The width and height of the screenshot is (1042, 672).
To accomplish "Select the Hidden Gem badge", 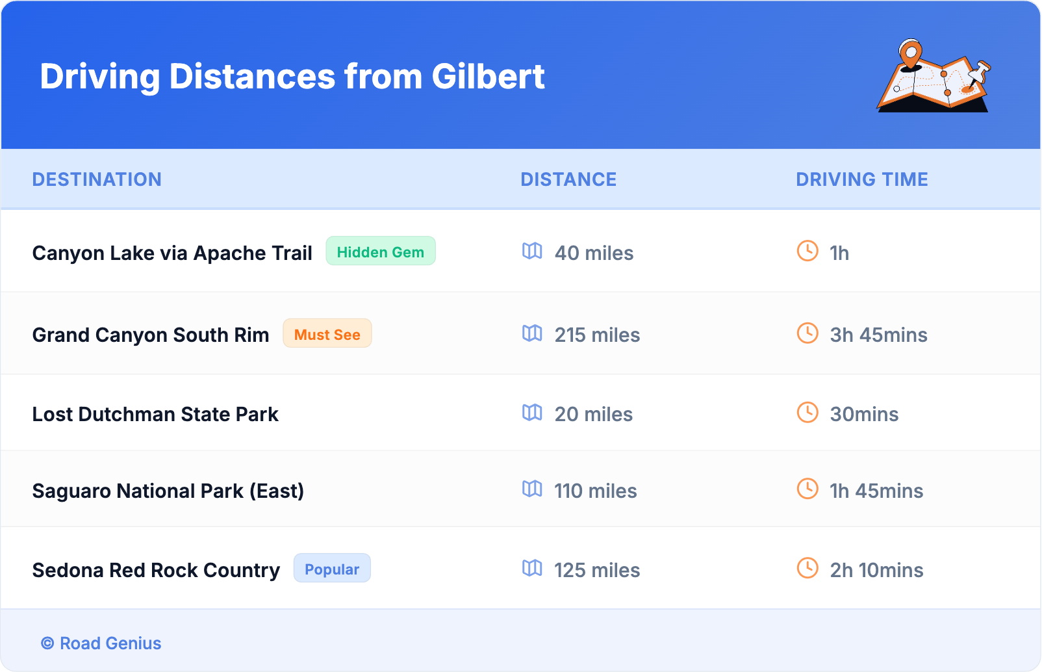I will pos(380,252).
